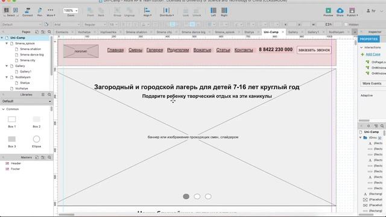Select the Smena dance big page
This screenshot has height=217, width=386.
tap(32, 55)
